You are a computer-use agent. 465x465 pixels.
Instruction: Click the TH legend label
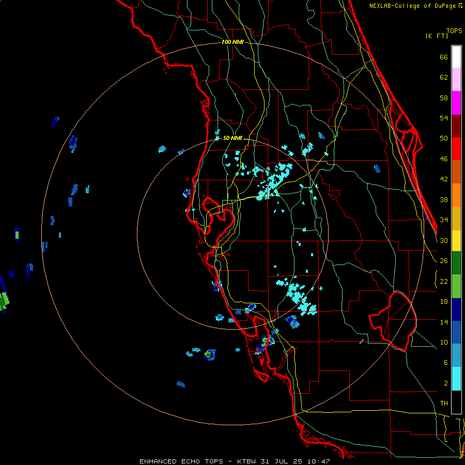click(444, 404)
